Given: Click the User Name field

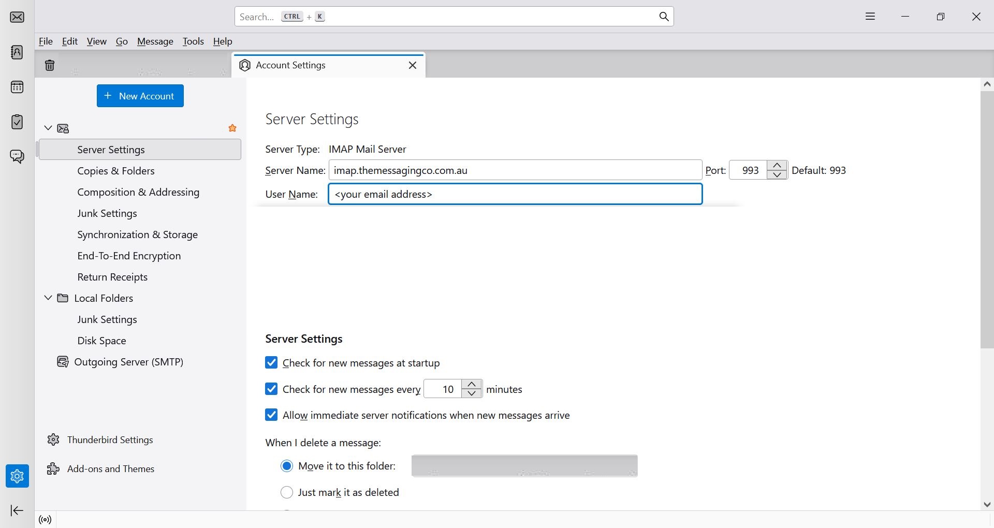Looking at the screenshot, I should coord(515,194).
